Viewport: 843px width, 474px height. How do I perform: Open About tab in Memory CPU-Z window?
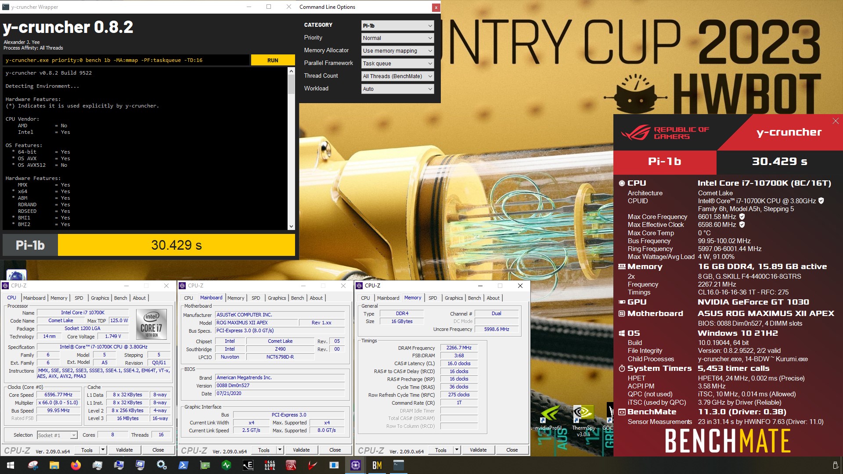click(493, 298)
